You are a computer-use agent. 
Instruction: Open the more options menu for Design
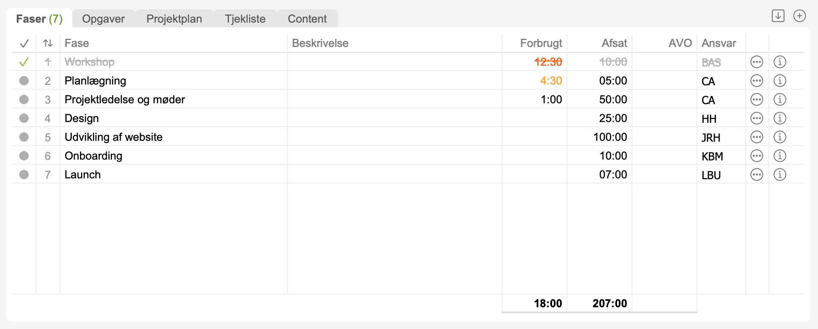(756, 118)
